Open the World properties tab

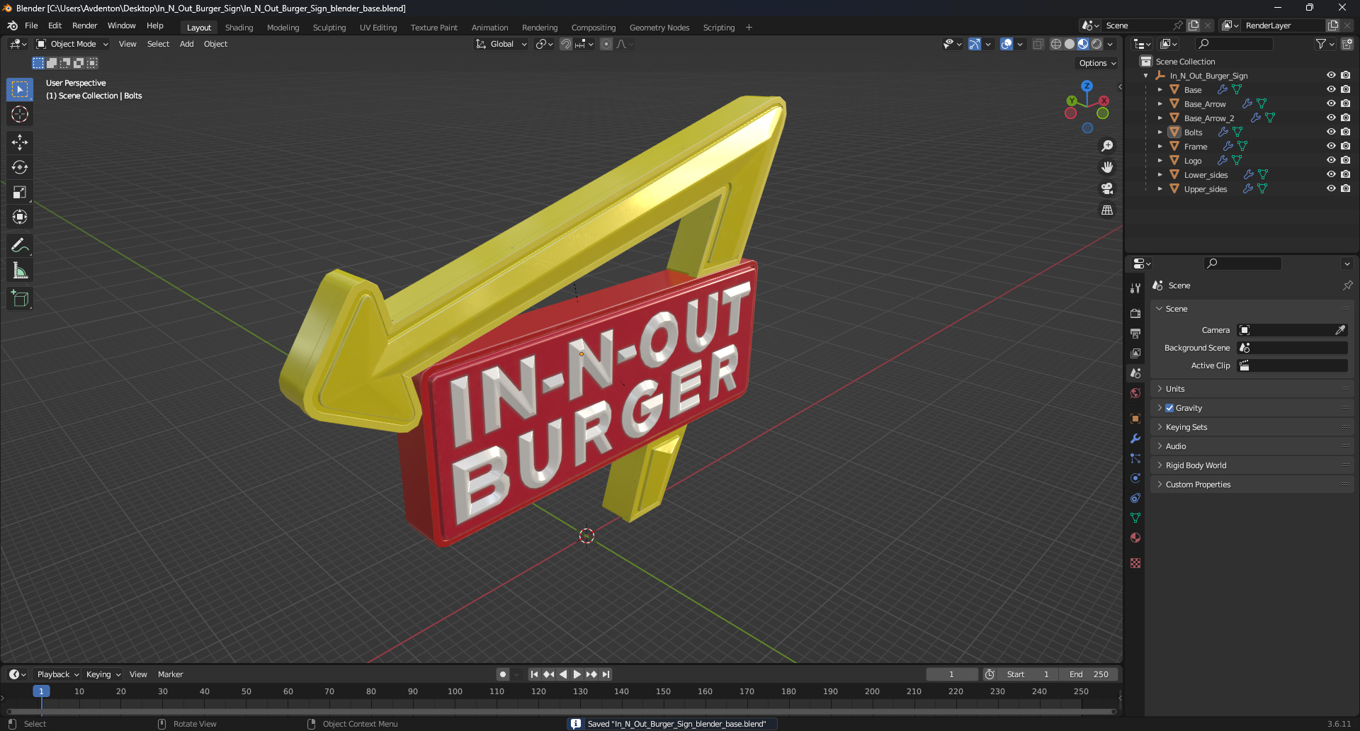point(1135,393)
